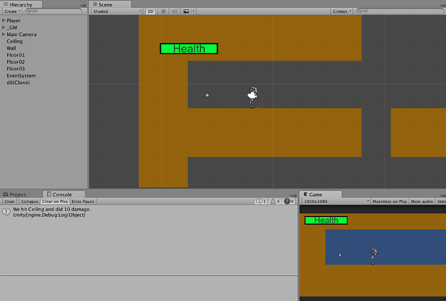Toggle Clear on Play option
Screen dimensions: 446x301
(55, 202)
